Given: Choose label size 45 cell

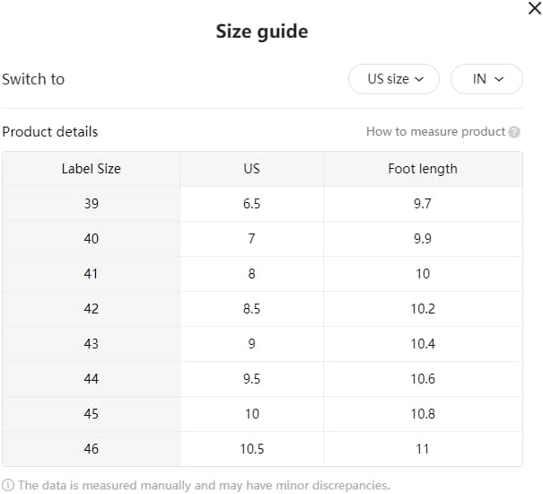Looking at the screenshot, I should [x=91, y=414].
